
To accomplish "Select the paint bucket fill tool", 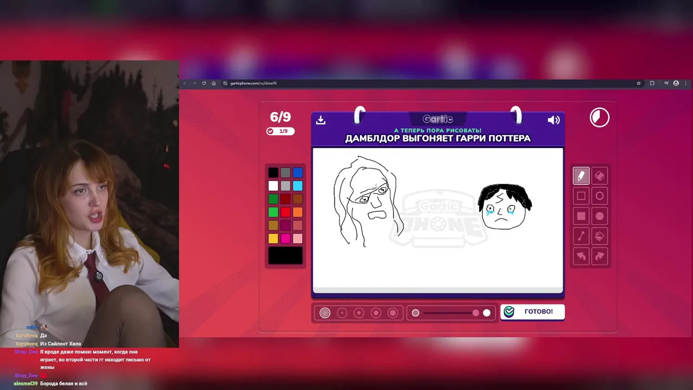I will pos(599,236).
